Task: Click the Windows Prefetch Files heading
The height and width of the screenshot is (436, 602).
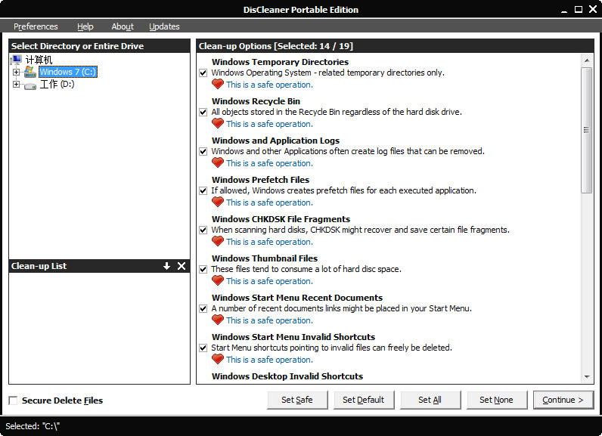Action: point(260,180)
